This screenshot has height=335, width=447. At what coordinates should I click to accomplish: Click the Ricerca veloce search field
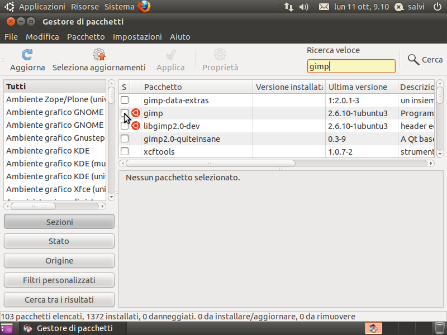click(x=351, y=66)
